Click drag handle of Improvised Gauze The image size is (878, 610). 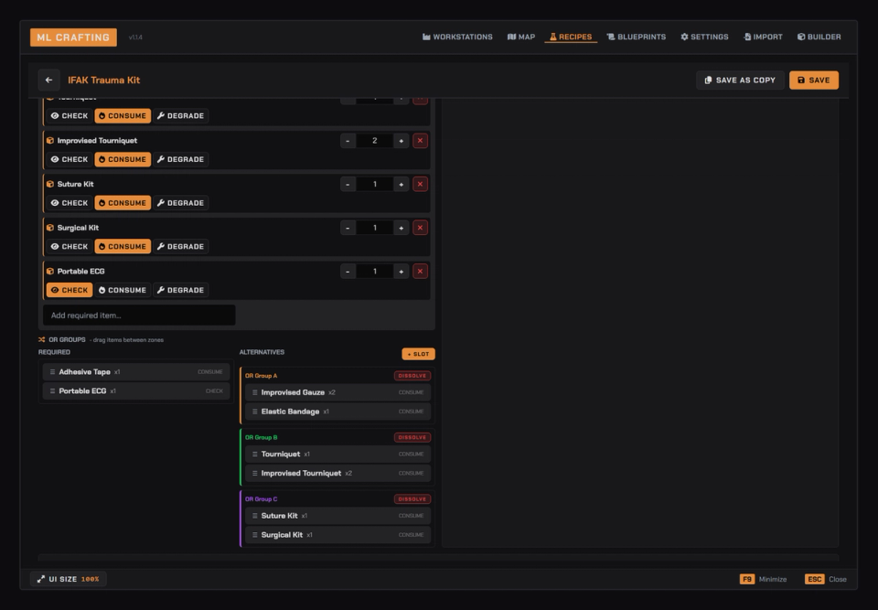(x=255, y=392)
